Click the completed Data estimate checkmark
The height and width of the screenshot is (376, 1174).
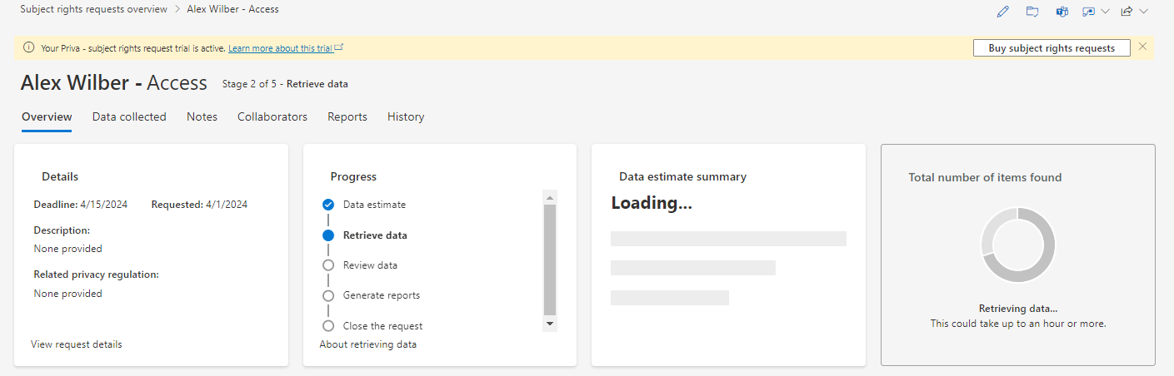(328, 205)
